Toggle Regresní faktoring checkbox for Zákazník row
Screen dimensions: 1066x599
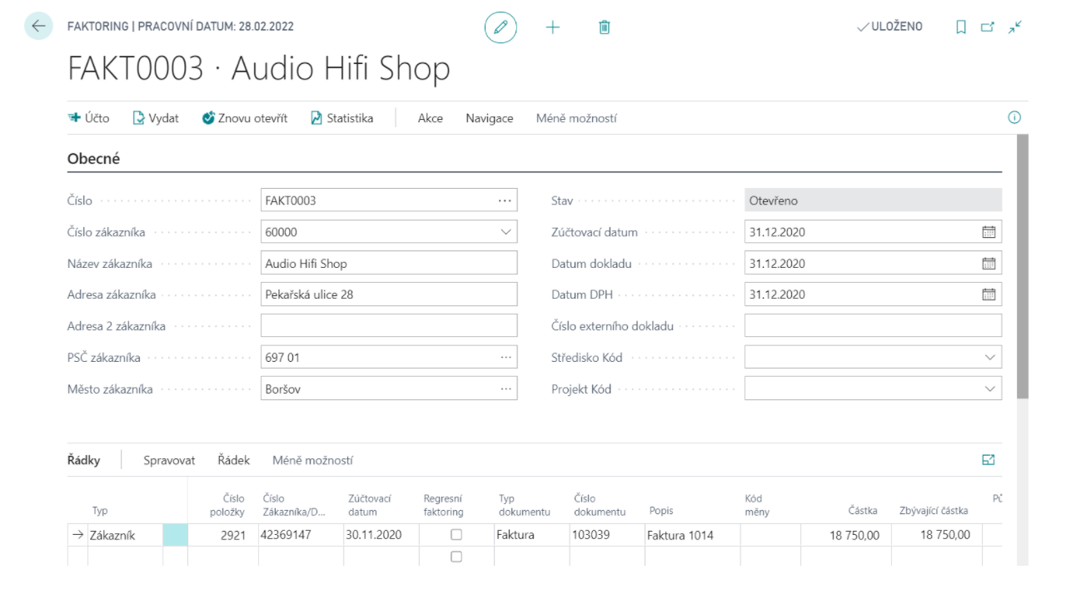tap(456, 535)
